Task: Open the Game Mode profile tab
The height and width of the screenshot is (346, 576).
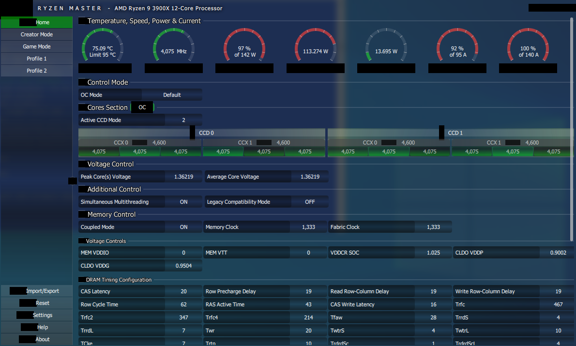Action: pyautogui.click(x=36, y=46)
